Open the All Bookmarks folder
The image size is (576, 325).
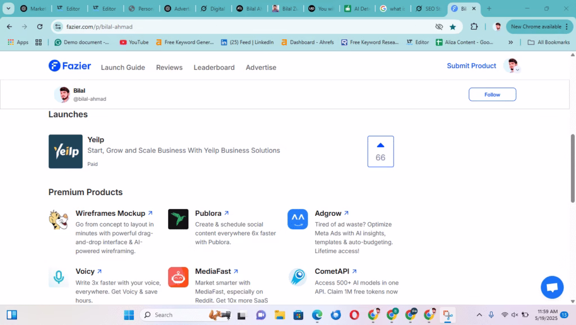[548, 42]
